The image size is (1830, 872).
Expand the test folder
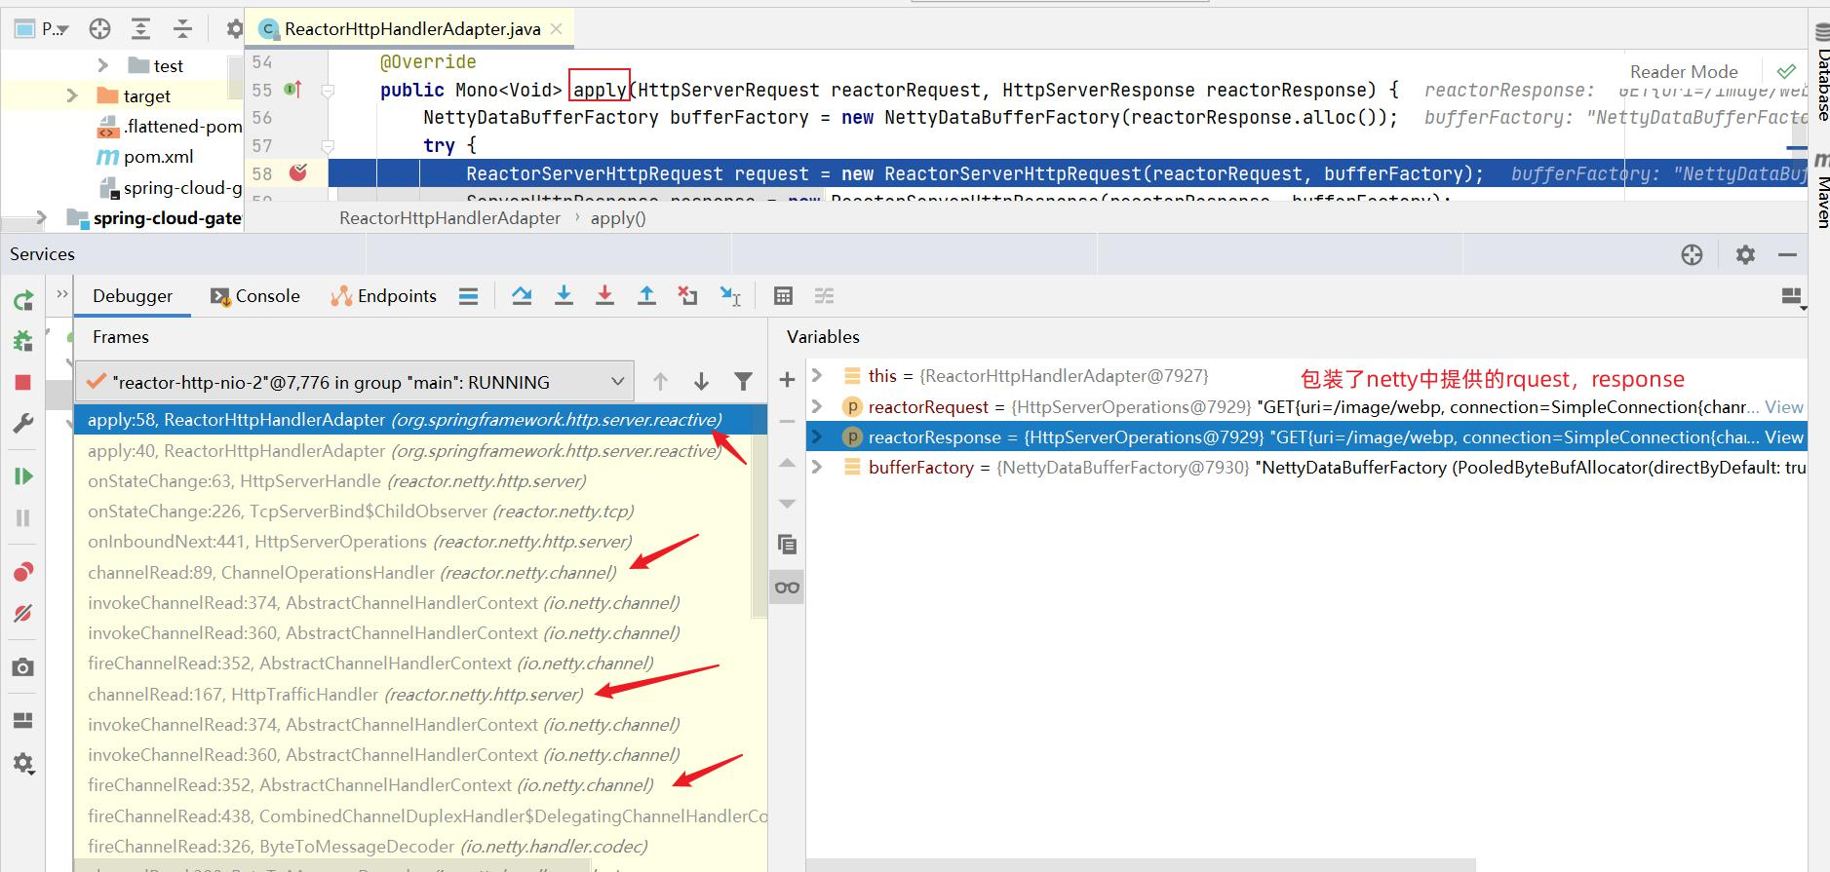pos(102,65)
